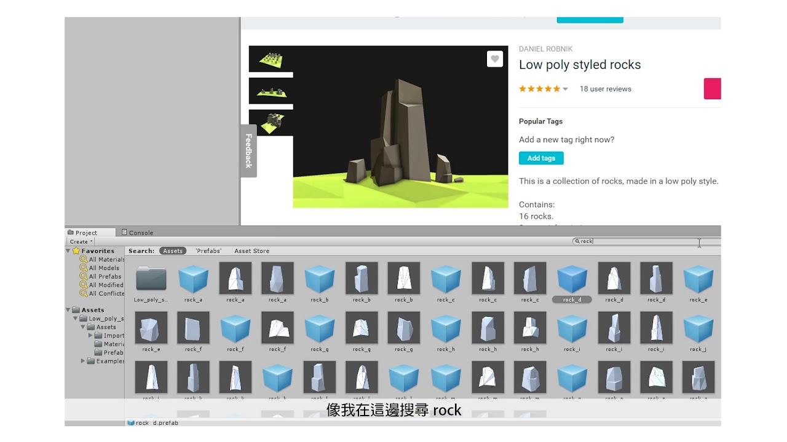
Task: Select the rock_c blue cube prefab
Action: (446, 279)
